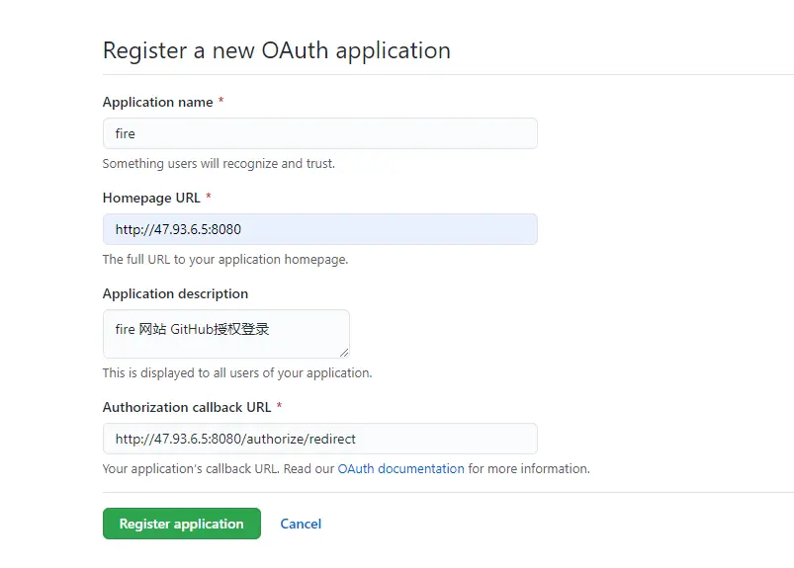Click the "full URL to your application homepage" hint
Viewport: 794px width, 568px height.
pyautogui.click(x=225, y=260)
